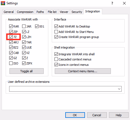Click the WinRAR icon in the title bar
130x120 pixels.
pyautogui.click(x=3, y=3)
